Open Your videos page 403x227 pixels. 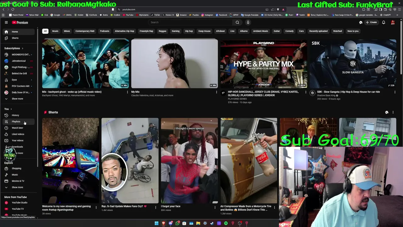pos(19,140)
